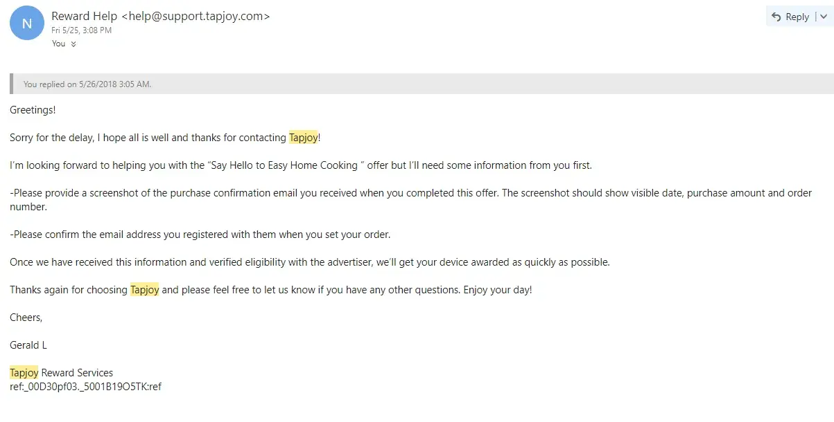Click the Gerald L signature name
This screenshot has width=834, height=422.
click(x=28, y=345)
